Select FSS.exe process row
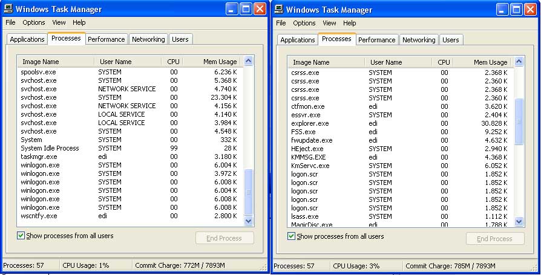Image resolution: width=541 pixels, height=275 pixels. [401, 132]
